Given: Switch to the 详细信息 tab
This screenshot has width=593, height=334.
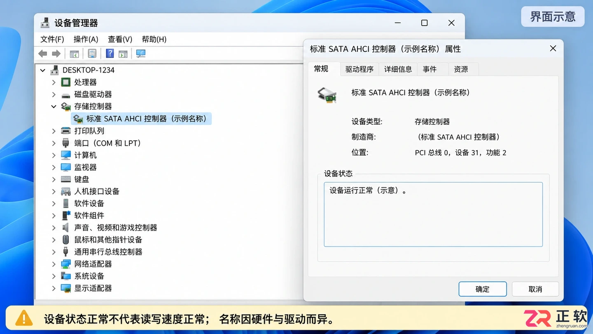Looking at the screenshot, I should click(x=398, y=69).
